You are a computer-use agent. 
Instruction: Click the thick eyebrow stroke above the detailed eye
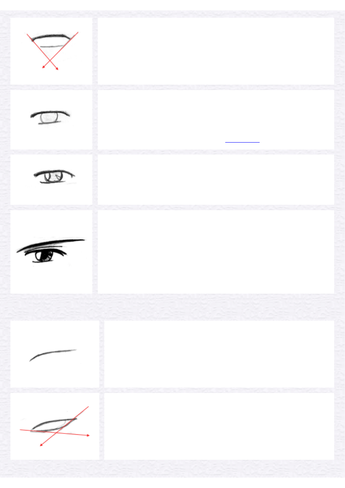51,245
